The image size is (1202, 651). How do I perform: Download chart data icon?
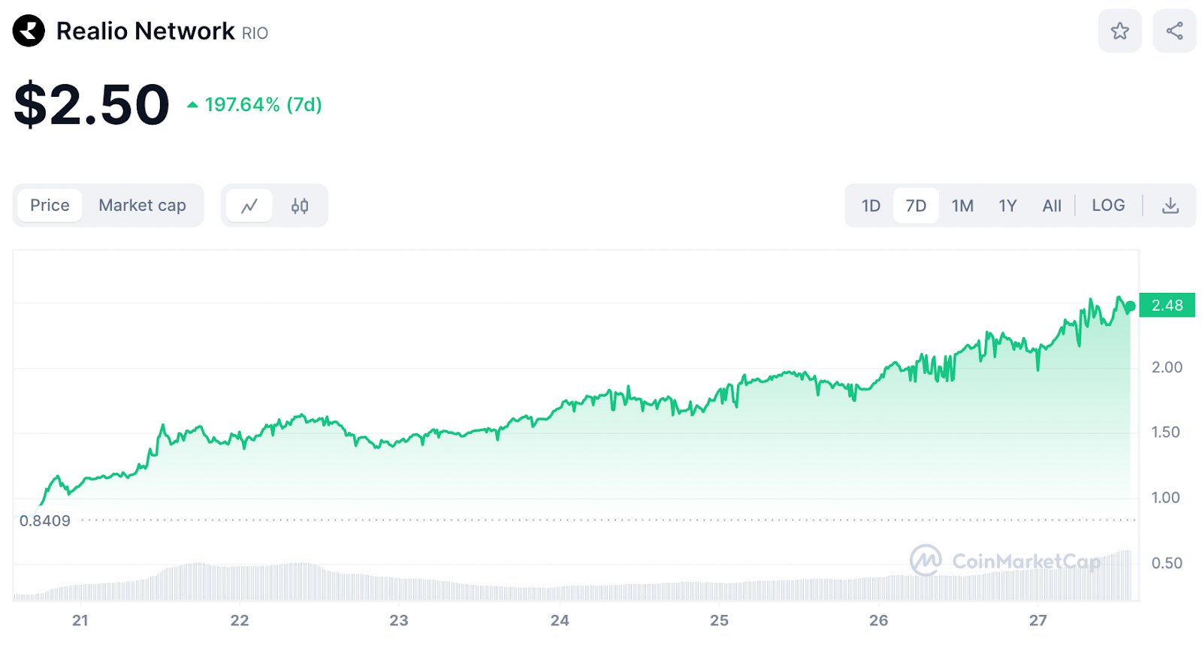click(1170, 206)
